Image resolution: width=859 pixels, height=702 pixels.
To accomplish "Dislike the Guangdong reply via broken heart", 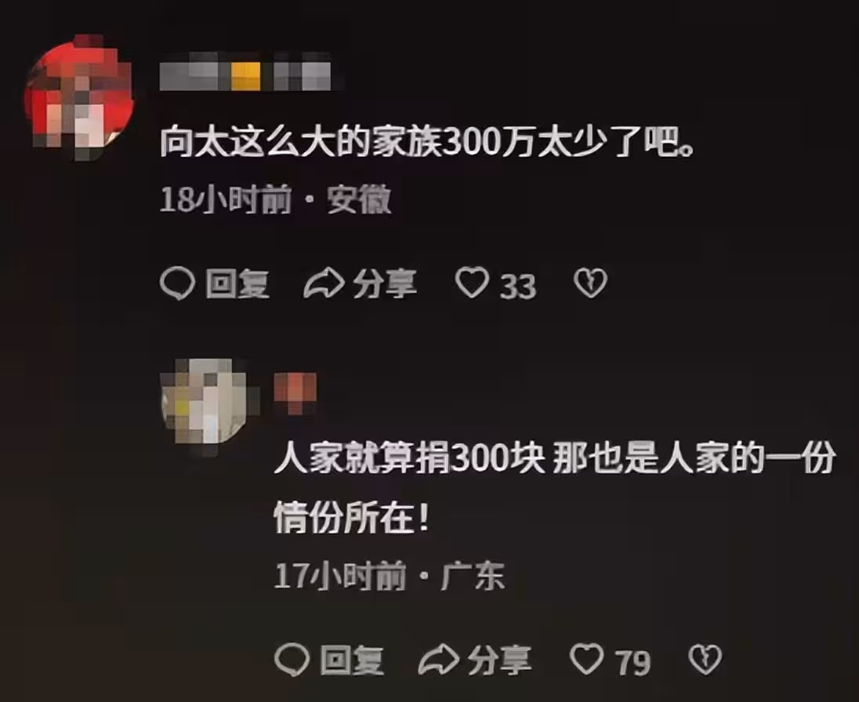I will coord(705,659).
